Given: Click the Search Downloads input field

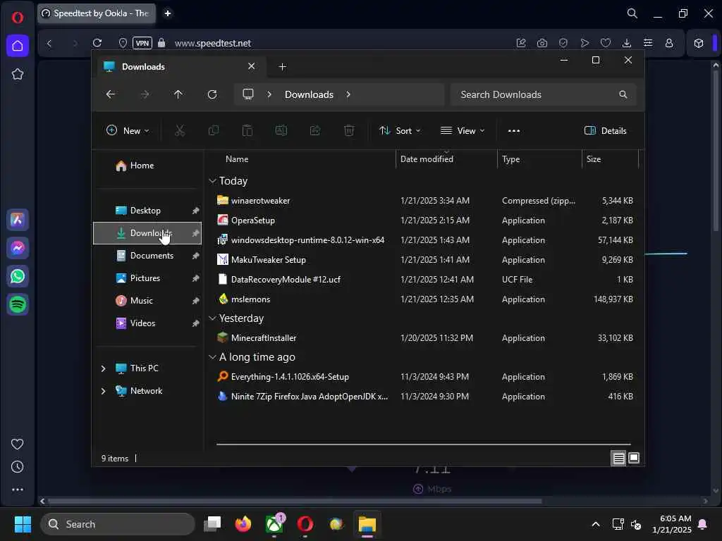Looking at the screenshot, I should (544, 94).
